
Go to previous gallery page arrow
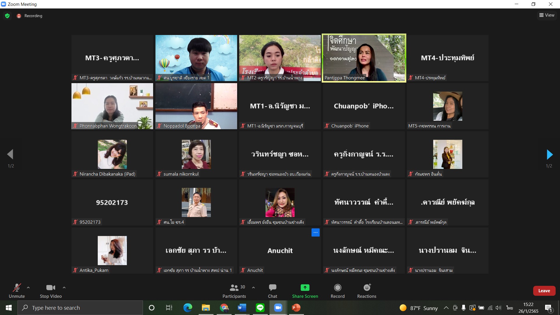pyautogui.click(x=10, y=155)
